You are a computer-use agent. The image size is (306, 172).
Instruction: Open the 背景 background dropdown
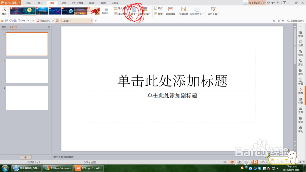click(134, 11)
